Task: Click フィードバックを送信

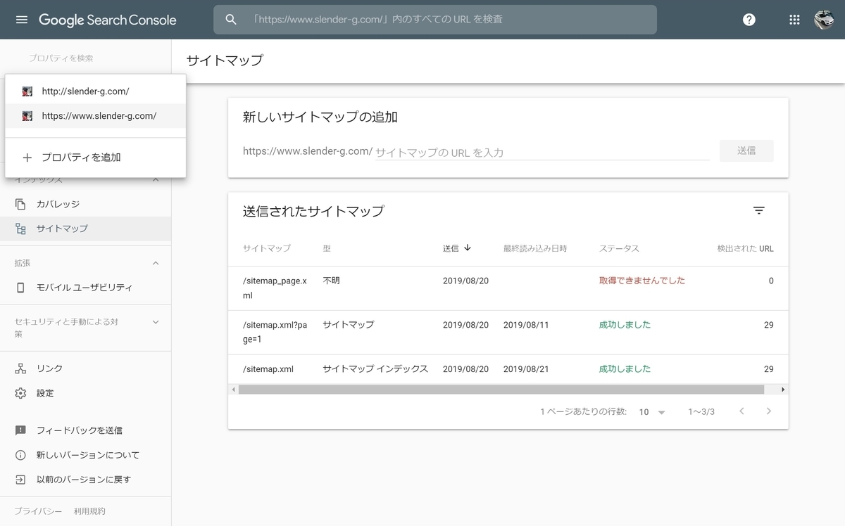Action: (x=85, y=430)
